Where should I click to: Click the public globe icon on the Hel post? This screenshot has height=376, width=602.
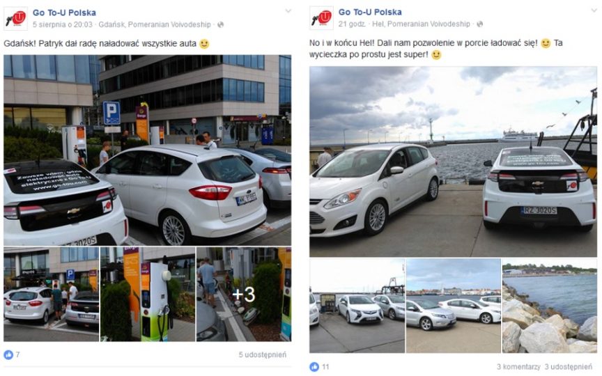479,24
